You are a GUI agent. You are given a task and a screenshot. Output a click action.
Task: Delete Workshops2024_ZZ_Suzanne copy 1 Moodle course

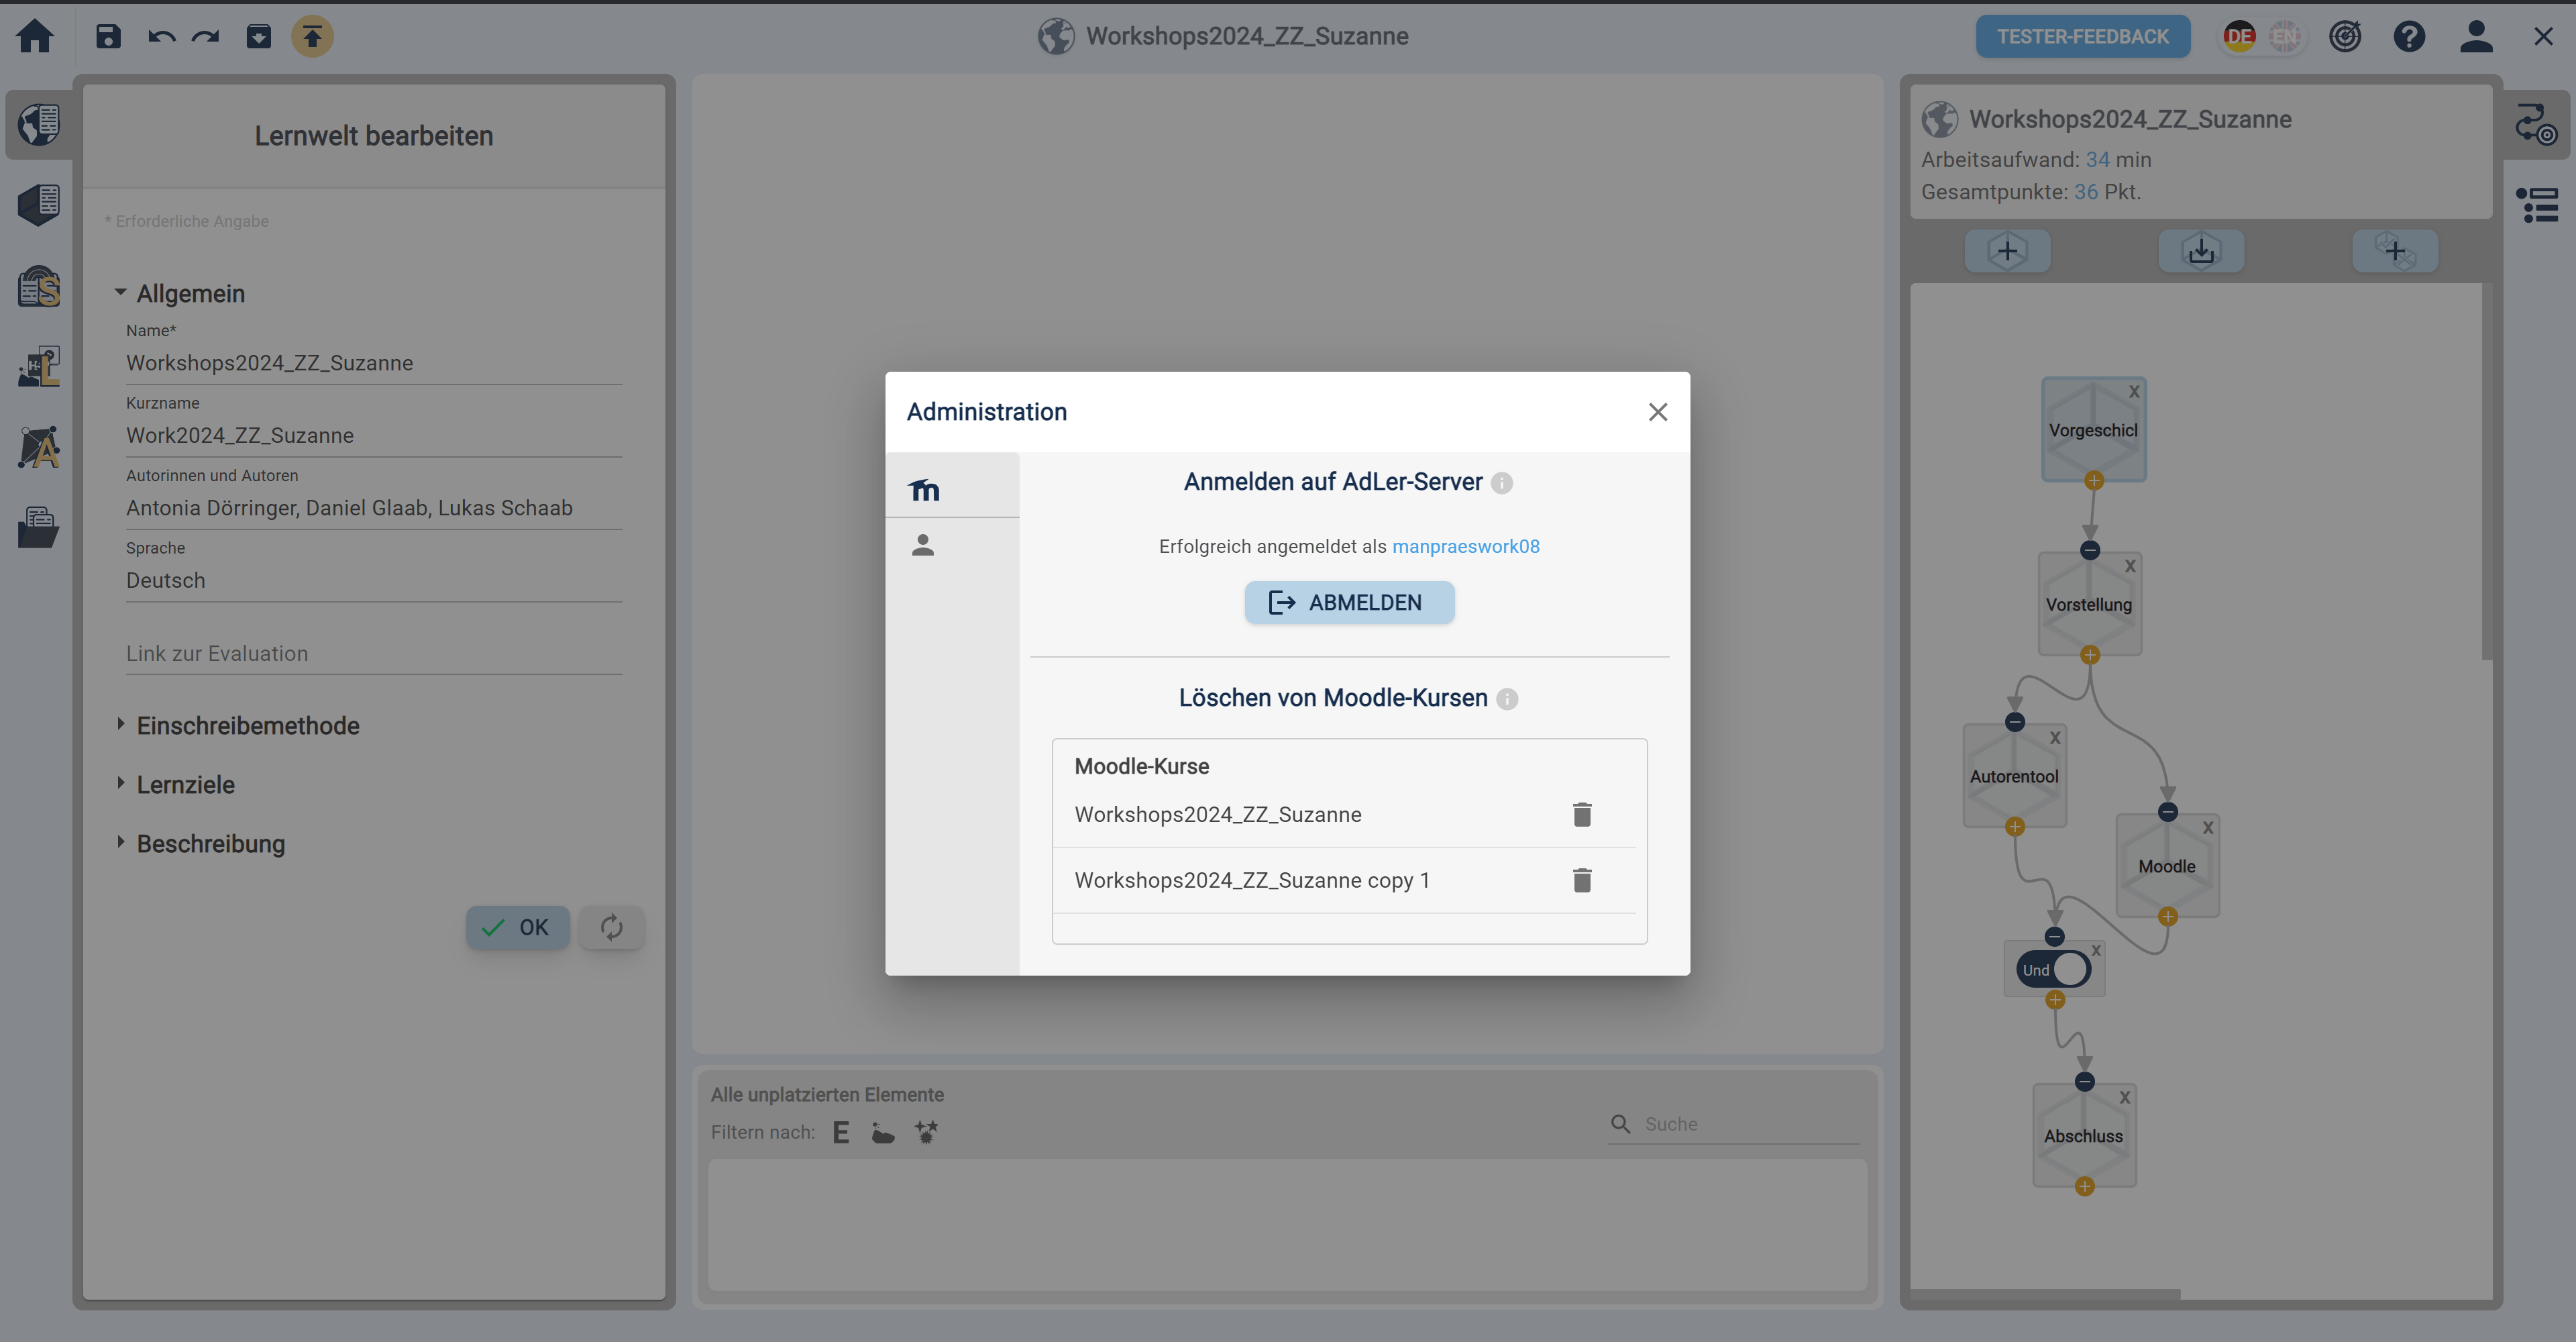tap(1581, 880)
